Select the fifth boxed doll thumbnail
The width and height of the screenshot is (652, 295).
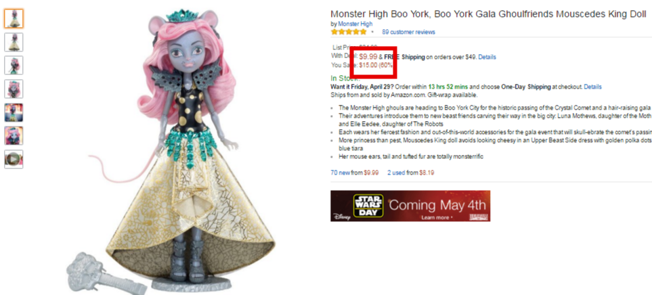pos(14,112)
